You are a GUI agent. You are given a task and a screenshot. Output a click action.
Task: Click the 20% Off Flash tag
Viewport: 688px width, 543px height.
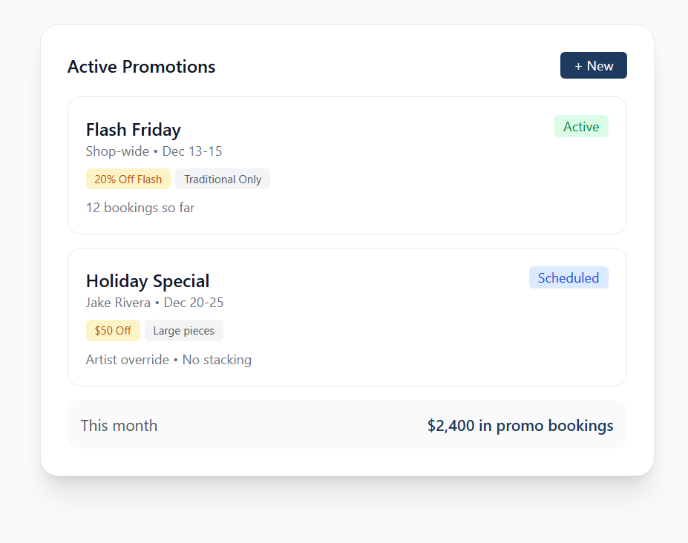[x=128, y=180]
